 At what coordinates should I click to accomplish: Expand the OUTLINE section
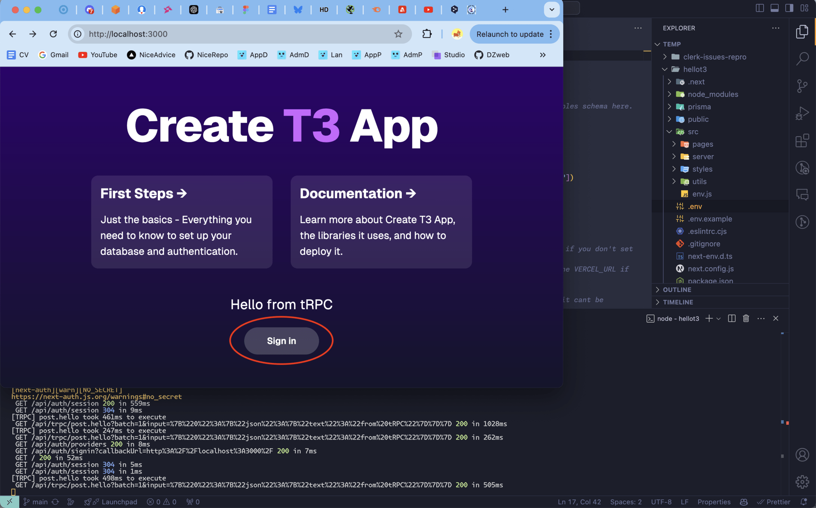[x=677, y=289]
